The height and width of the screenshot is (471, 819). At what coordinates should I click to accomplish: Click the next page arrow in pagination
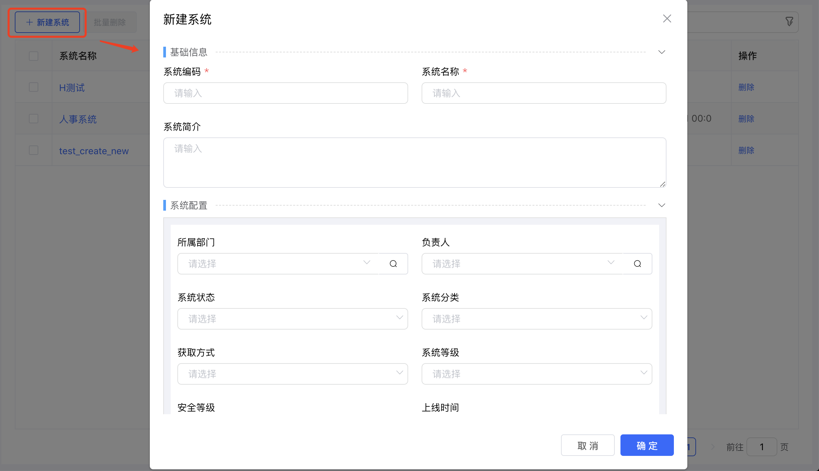click(713, 446)
